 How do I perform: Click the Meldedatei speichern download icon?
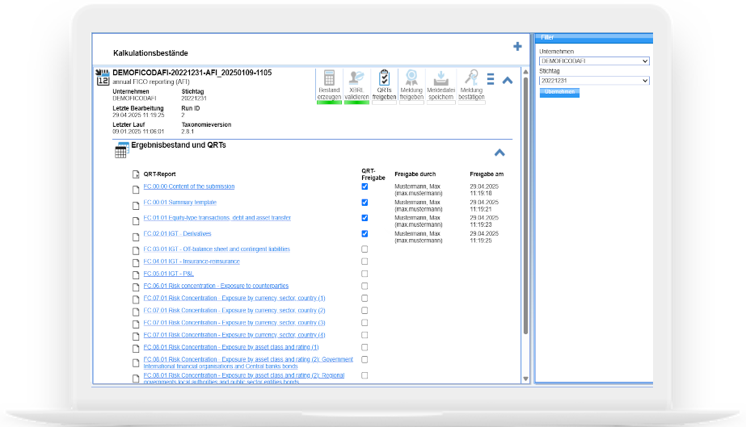coord(440,79)
